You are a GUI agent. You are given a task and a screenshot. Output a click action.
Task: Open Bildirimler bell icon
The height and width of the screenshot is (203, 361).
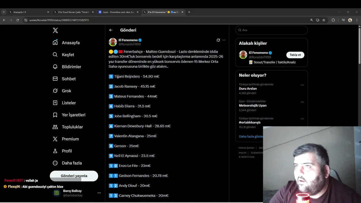click(55, 67)
